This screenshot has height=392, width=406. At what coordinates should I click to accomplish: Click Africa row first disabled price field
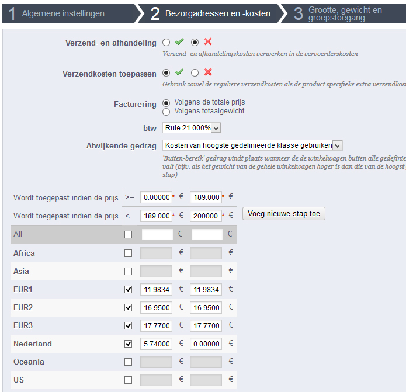(x=156, y=253)
